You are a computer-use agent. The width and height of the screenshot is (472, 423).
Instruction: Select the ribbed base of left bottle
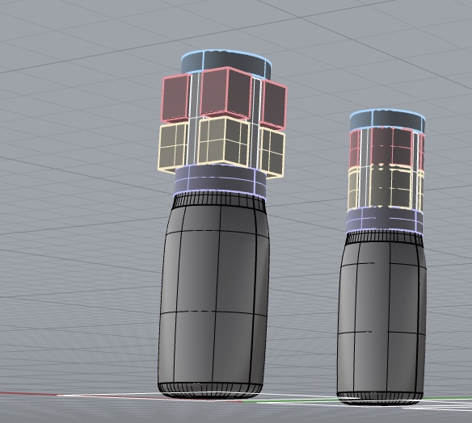(x=211, y=390)
